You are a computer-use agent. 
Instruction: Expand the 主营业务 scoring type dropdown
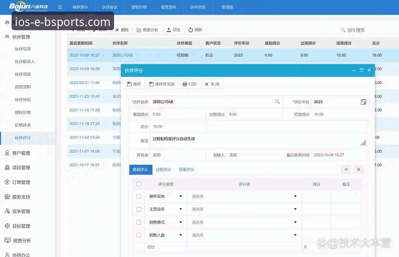click(x=181, y=209)
